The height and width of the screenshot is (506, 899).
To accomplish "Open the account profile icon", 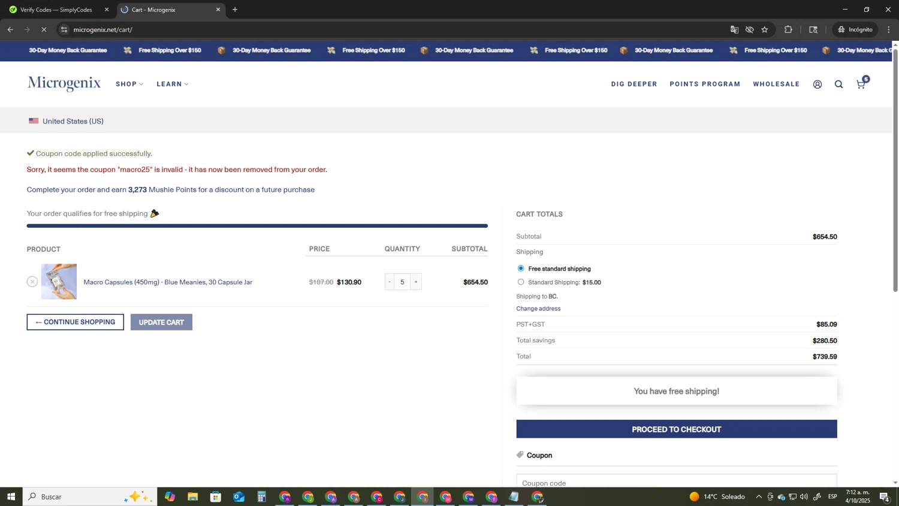I will point(817,85).
